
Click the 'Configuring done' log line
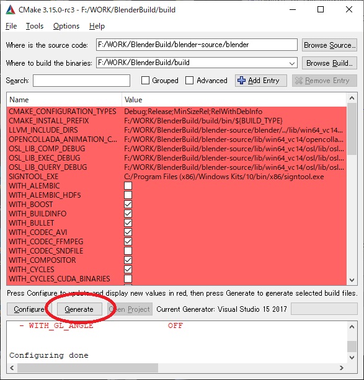49,355
